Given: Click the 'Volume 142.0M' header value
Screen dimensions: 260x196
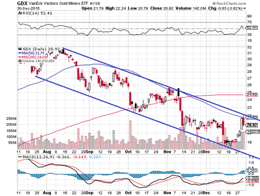Looking at the screenshot, I should tap(191, 8).
